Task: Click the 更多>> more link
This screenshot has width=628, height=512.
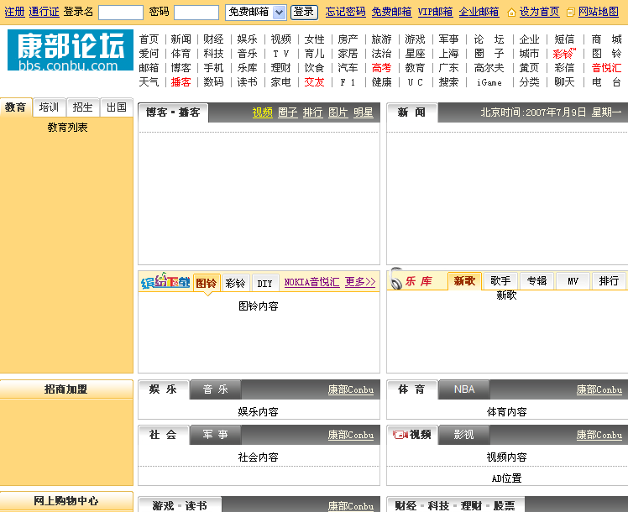Action: point(360,282)
